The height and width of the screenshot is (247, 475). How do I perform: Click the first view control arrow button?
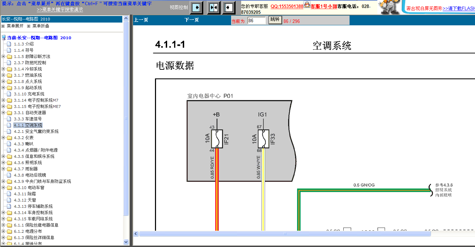[x=196, y=7]
